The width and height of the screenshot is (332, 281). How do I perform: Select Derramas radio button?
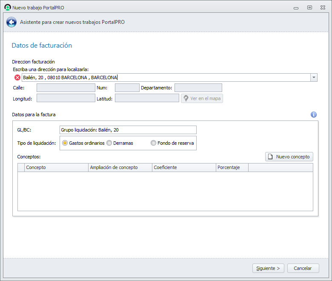pos(109,143)
